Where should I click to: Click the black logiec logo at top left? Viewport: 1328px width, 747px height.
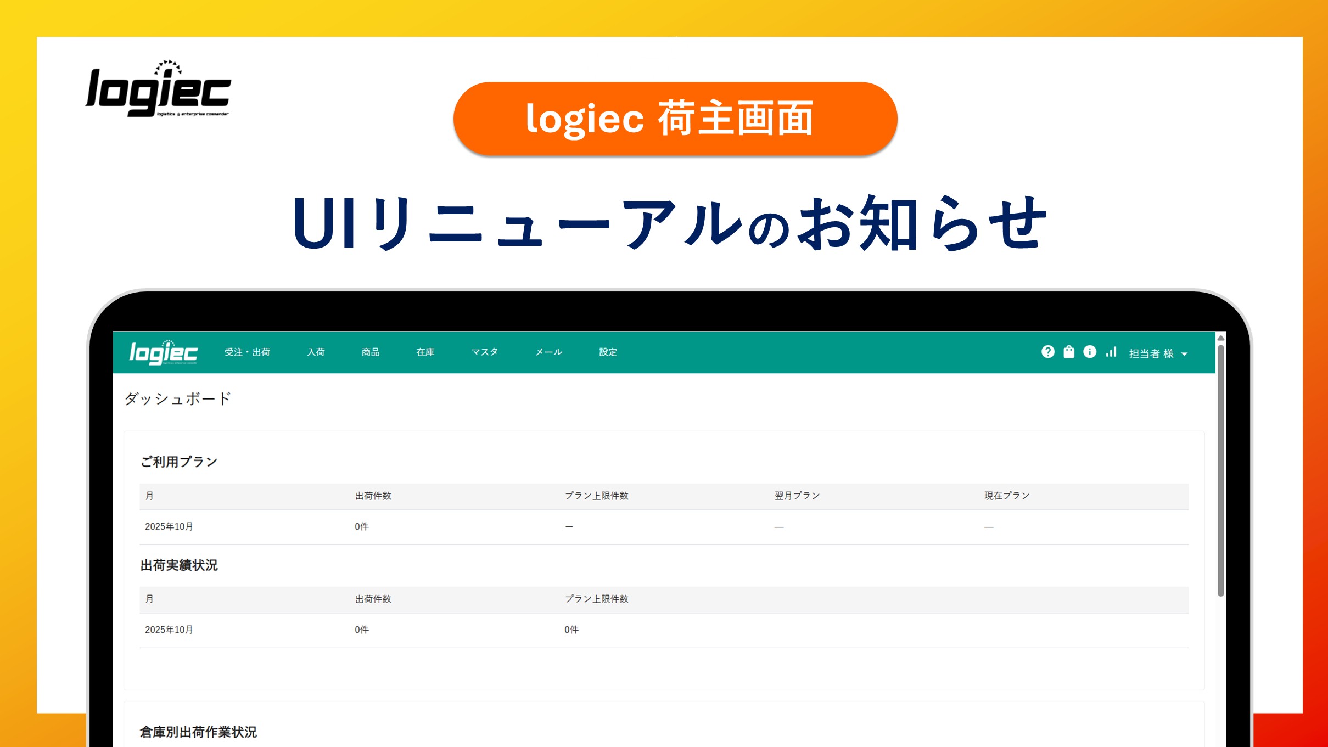point(158,89)
